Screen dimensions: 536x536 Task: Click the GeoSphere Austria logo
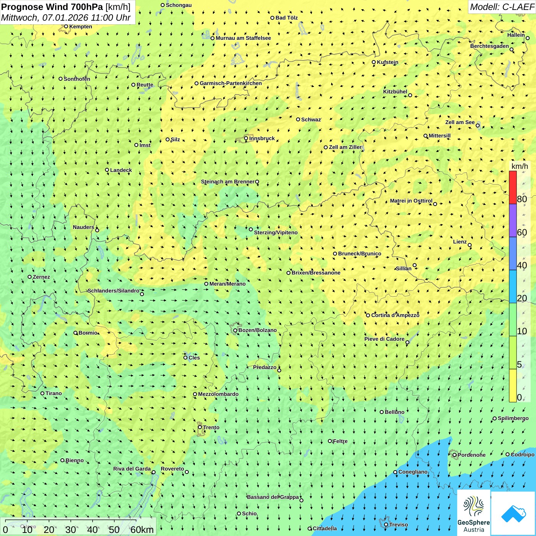tap(474, 513)
